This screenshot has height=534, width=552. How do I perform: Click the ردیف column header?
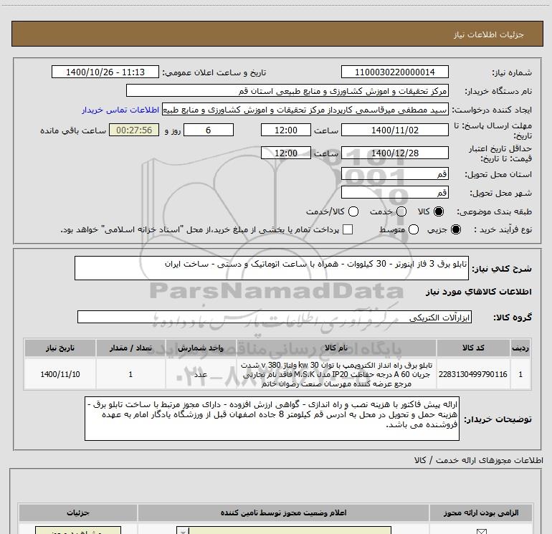click(520, 348)
